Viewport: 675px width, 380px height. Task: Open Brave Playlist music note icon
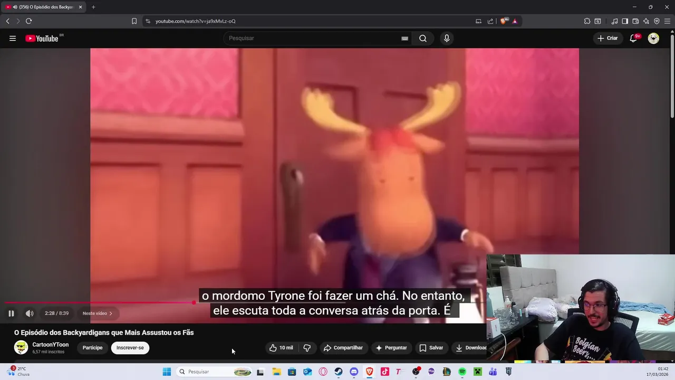click(x=614, y=21)
